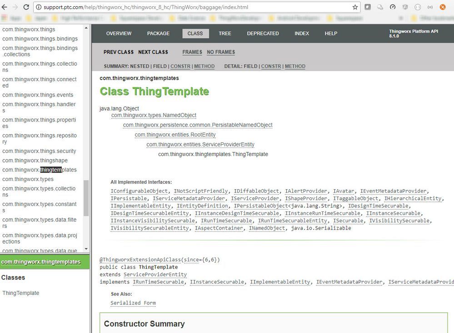Open IHierarchicalEntity interface link
This screenshot has height=333, width=454.
[x=413, y=199]
